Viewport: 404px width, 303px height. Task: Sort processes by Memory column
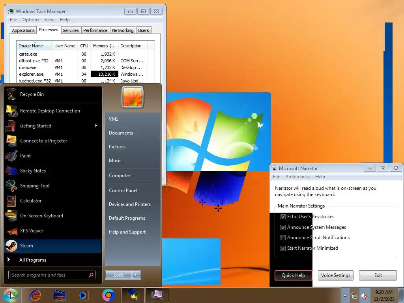104,46
